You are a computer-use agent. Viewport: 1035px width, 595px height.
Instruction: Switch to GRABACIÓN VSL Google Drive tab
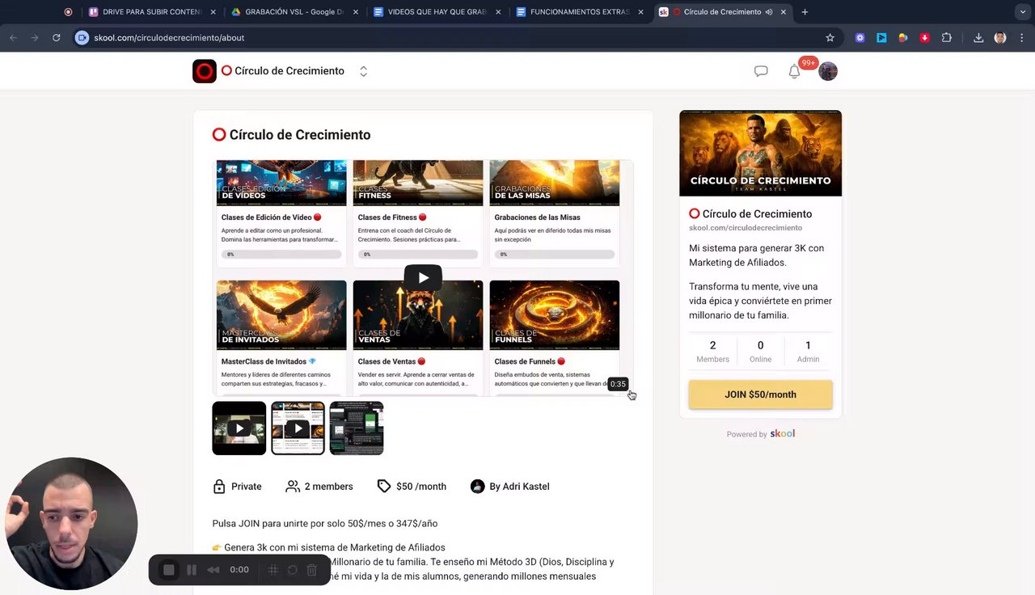tap(294, 12)
